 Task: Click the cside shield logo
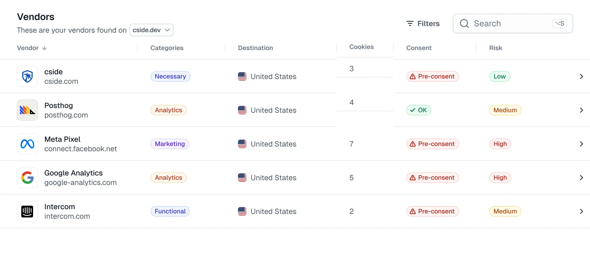coord(27,76)
